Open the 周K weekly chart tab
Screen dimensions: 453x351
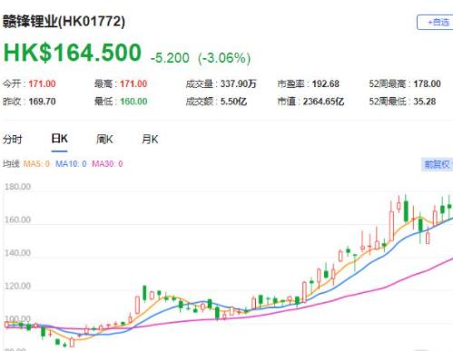104,140
